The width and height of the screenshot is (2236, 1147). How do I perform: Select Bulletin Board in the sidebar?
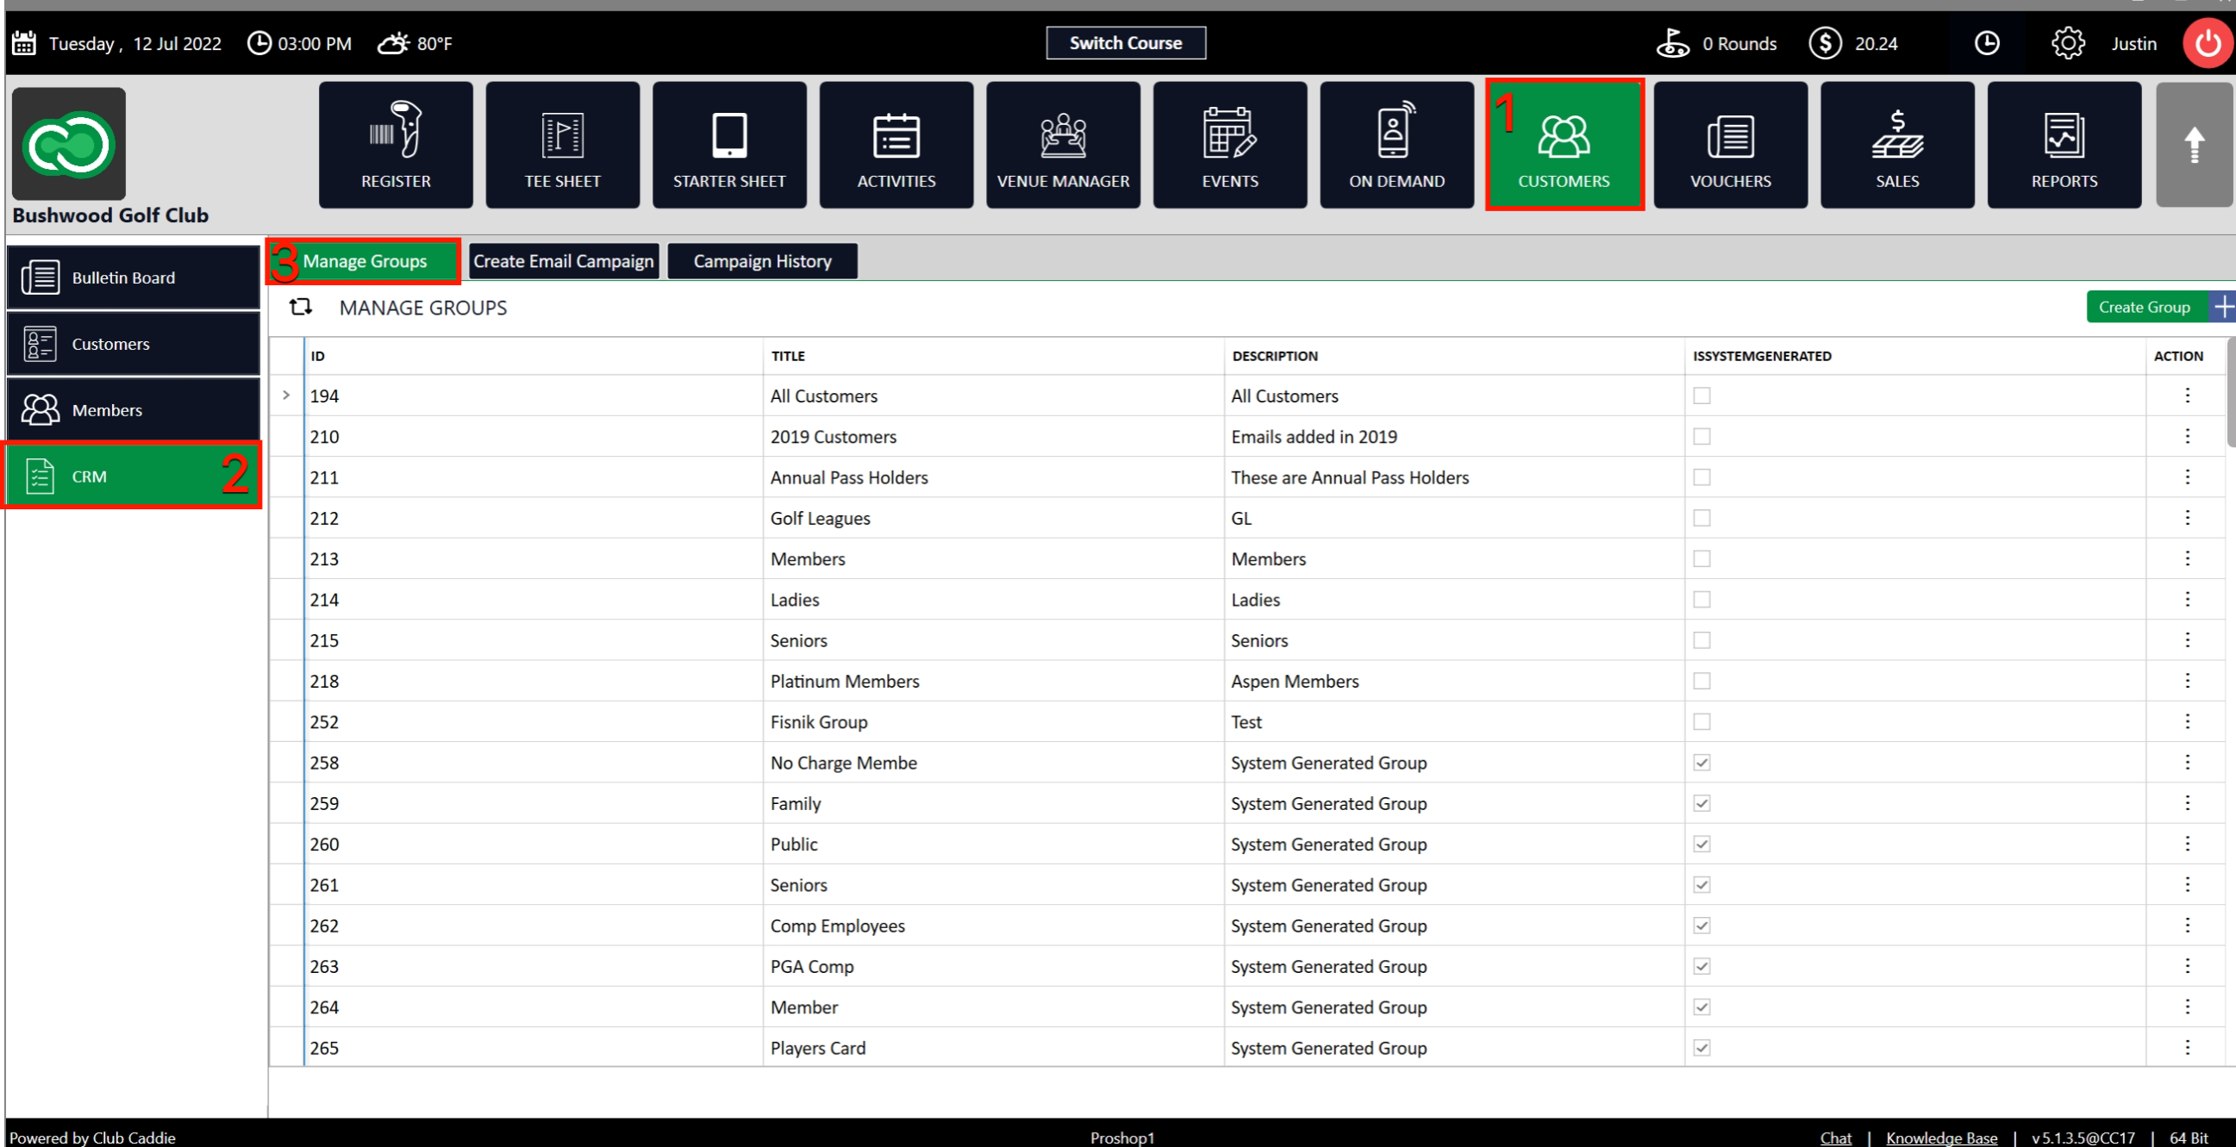click(x=133, y=277)
